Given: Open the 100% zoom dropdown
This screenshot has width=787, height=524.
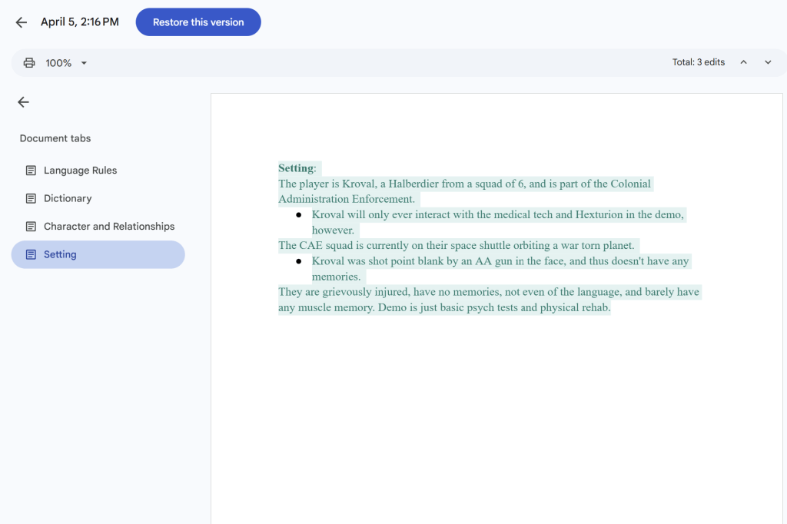Looking at the screenshot, I should click(66, 63).
